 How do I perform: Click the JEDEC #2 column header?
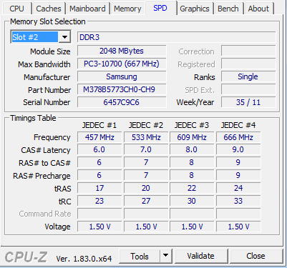[x=146, y=125]
